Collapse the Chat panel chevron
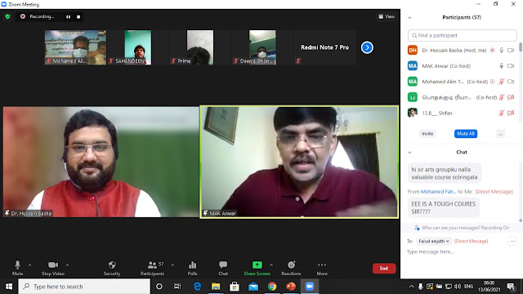The image size is (523, 294). pyautogui.click(x=409, y=153)
